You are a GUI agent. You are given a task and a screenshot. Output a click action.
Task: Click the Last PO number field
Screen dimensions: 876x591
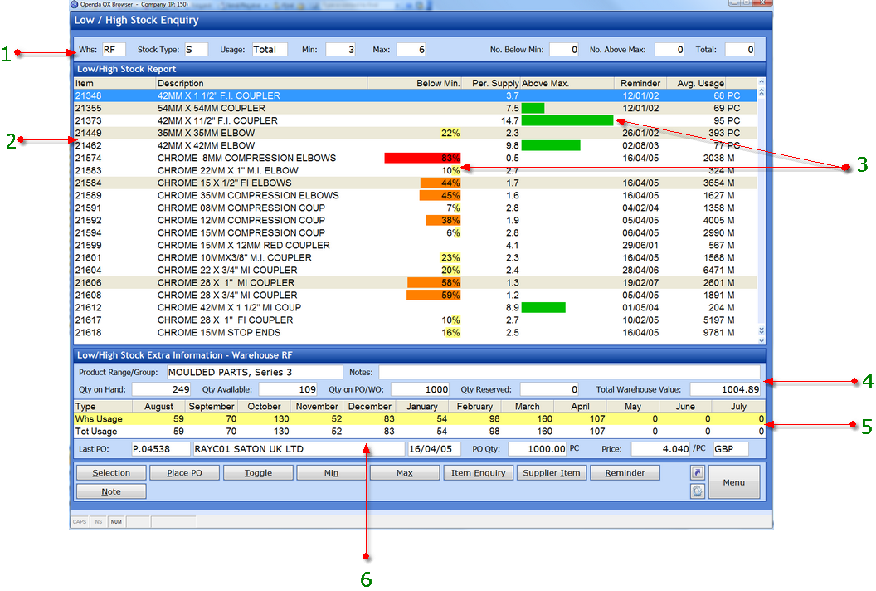[161, 449]
